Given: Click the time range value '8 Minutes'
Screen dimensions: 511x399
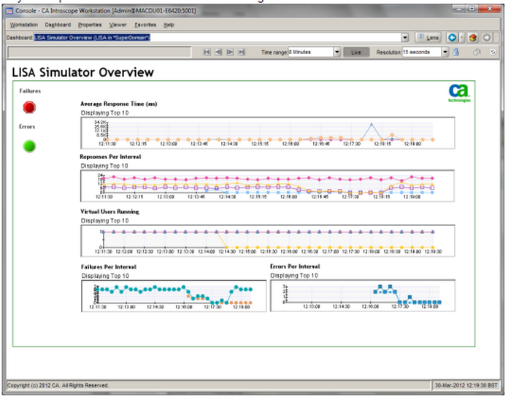Looking at the screenshot, I should click(310, 52).
